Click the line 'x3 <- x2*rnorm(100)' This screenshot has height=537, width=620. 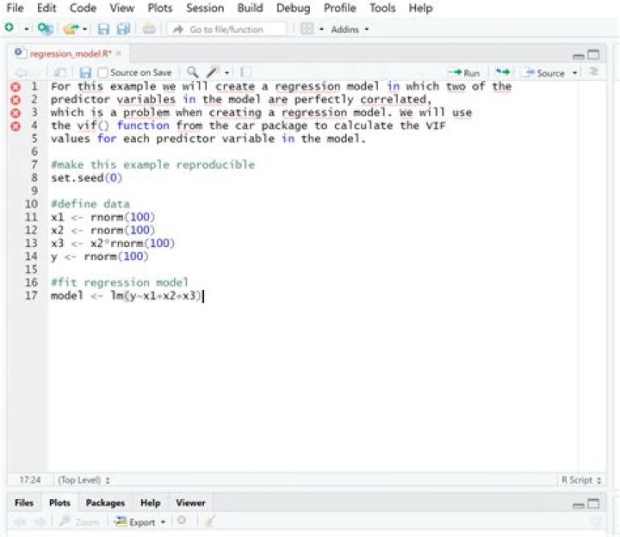click(113, 243)
